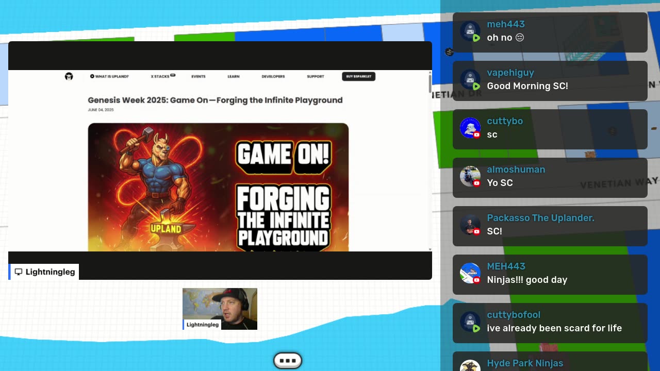Click the ive already been scard message

pos(554,328)
